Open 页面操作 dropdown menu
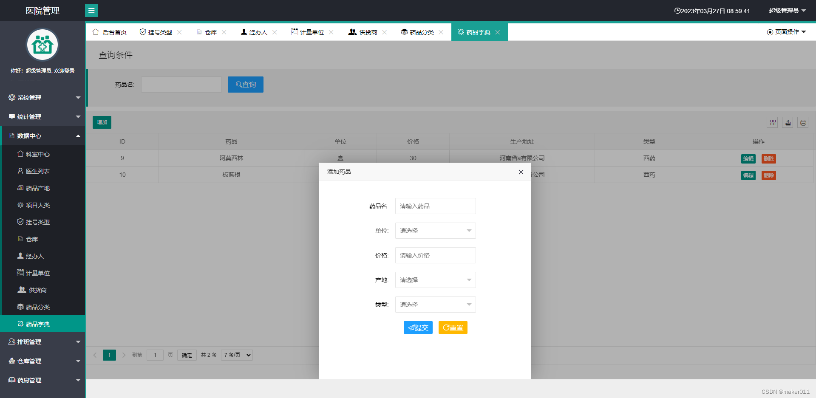The image size is (816, 398). [787, 32]
